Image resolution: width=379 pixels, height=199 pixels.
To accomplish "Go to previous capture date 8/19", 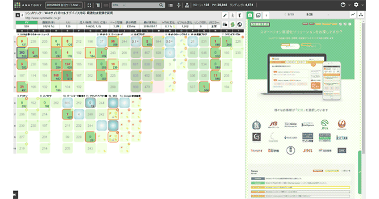I will [x=289, y=15].
